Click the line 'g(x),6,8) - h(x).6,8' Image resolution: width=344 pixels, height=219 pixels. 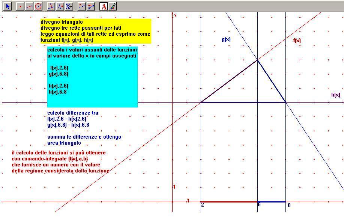coord(68,125)
